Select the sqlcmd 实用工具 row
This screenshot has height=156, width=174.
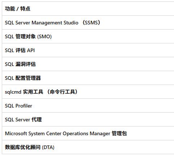88,92
